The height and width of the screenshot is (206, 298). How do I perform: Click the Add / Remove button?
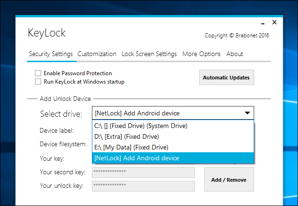[229, 179]
